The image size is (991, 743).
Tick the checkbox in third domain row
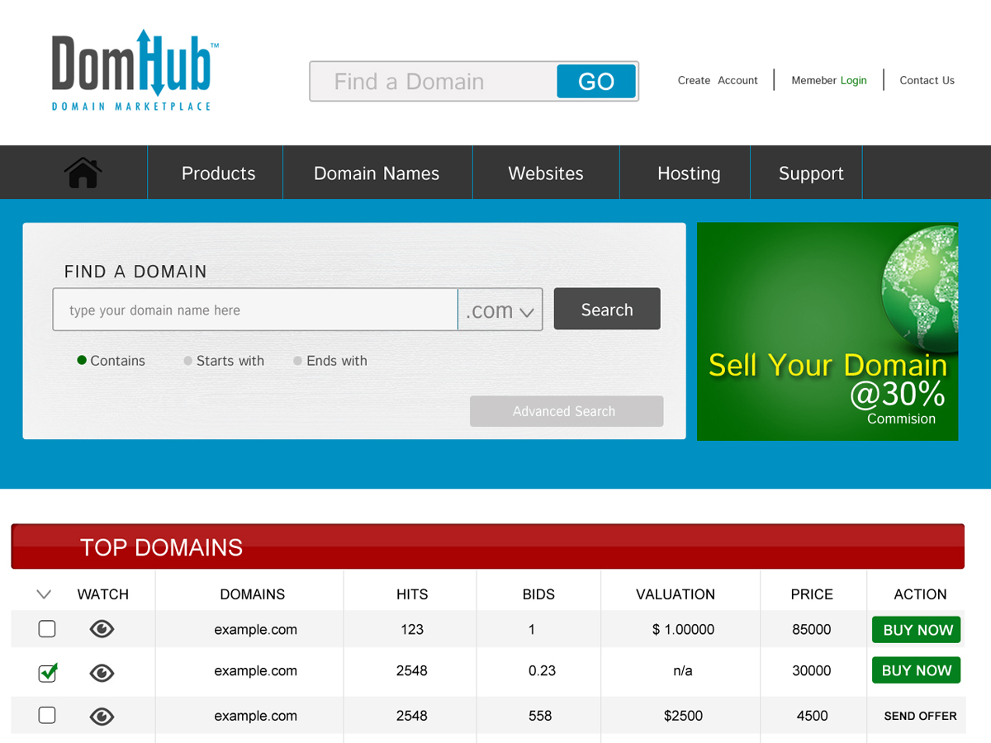click(47, 716)
